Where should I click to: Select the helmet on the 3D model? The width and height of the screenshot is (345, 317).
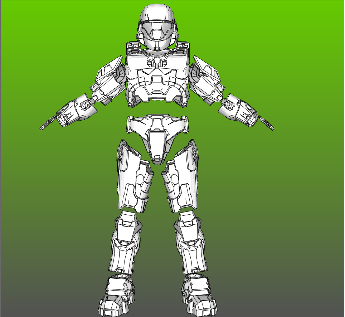[x=157, y=27]
